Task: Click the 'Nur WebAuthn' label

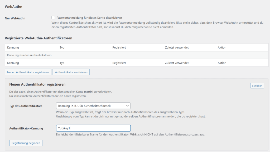Action: coord(15,18)
